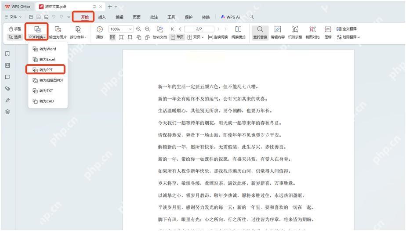Go to the next page
The image size is (406, 231).
click(x=218, y=29)
